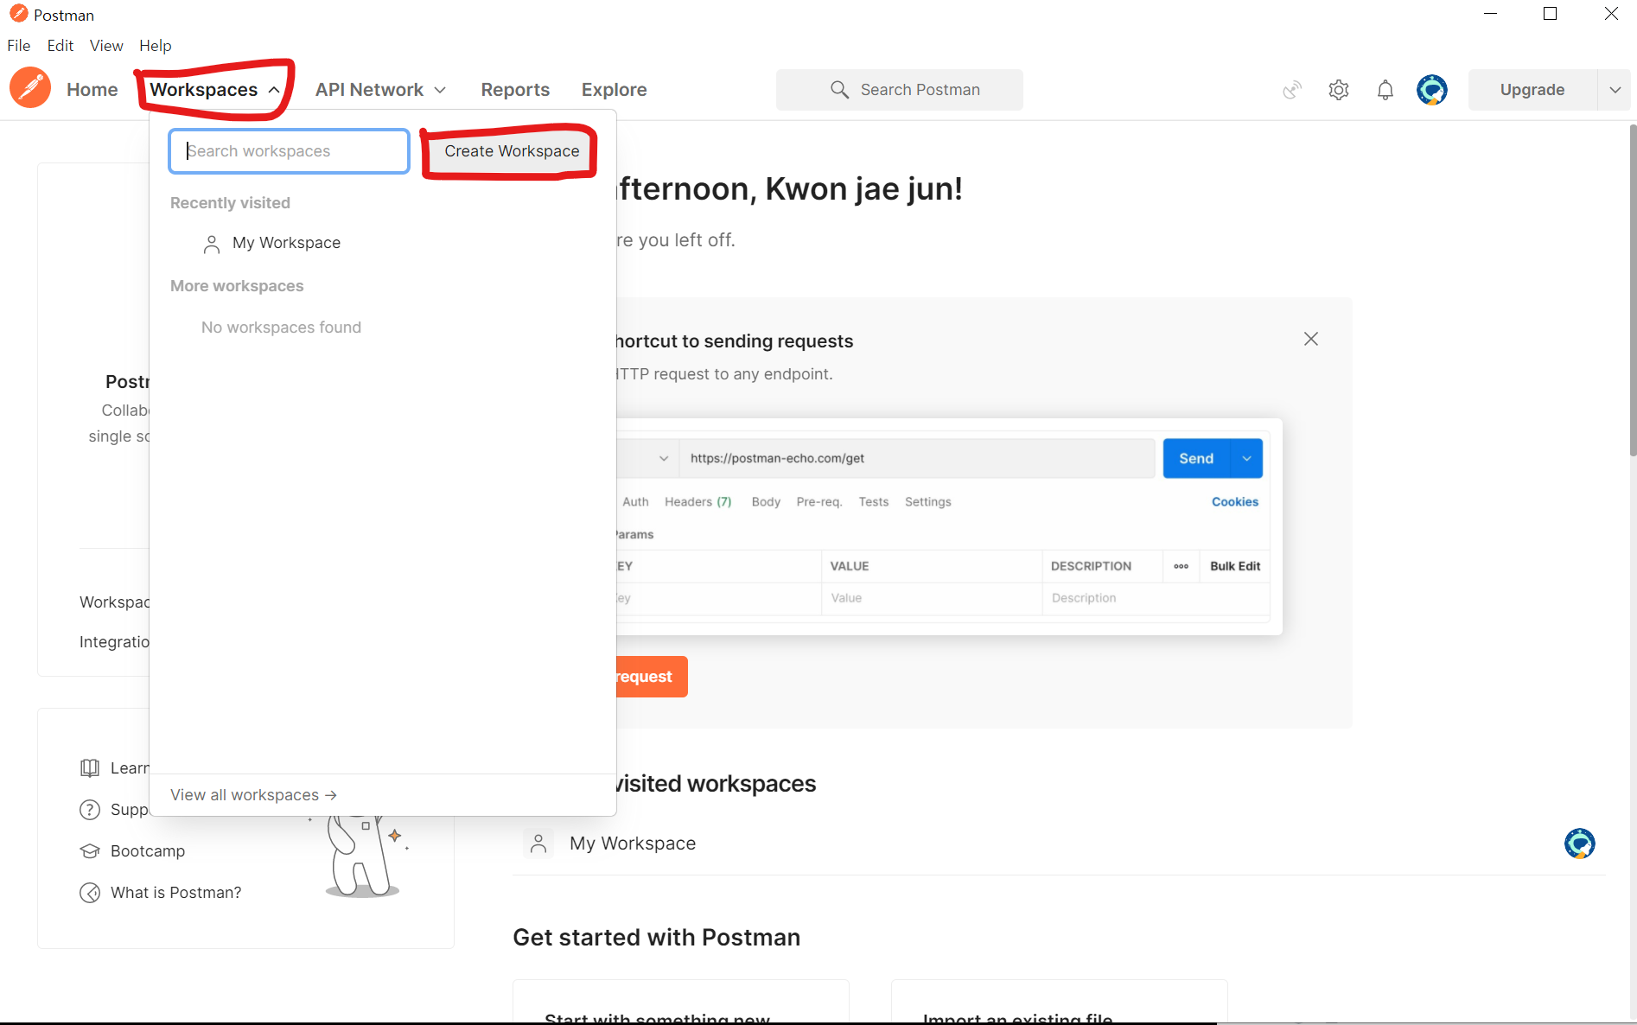Select the Settings tab in the request preview
Viewport: 1637px width, 1025px height.
point(928,502)
